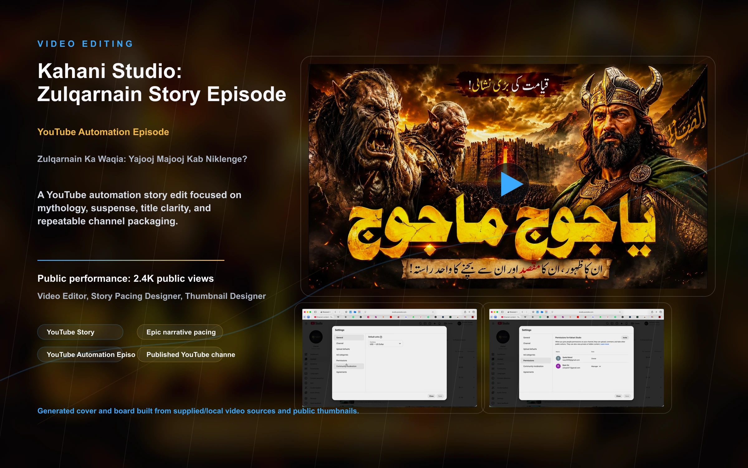Click the help icon beside 'Default units'
Image resolution: width=748 pixels, height=468 pixels.
click(x=381, y=337)
